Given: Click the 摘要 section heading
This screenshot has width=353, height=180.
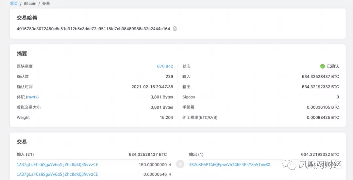Looking at the screenshot, I should pos(22,54).
